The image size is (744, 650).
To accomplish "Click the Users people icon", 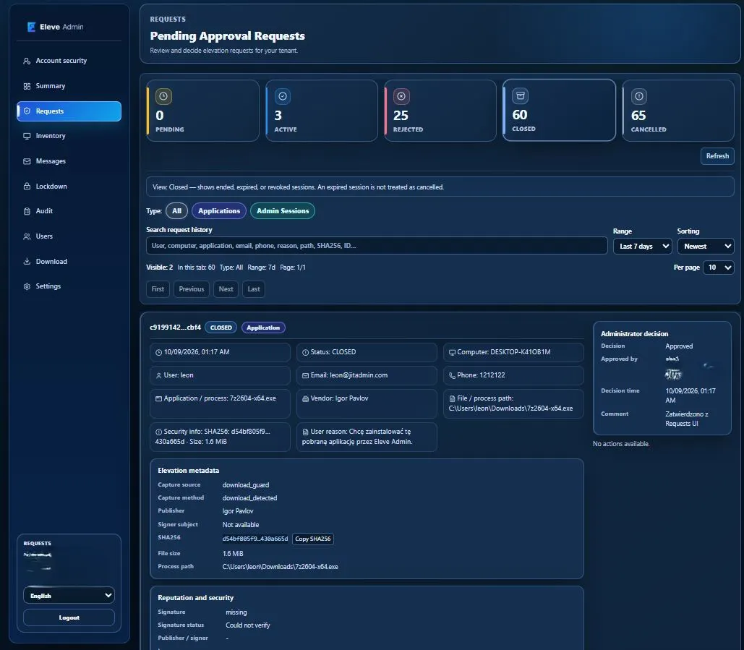I will click(x=27, y=236).
